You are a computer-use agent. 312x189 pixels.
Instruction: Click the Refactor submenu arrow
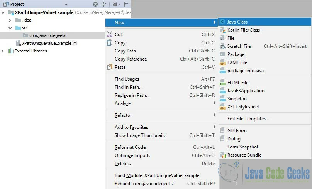(215, 115)
